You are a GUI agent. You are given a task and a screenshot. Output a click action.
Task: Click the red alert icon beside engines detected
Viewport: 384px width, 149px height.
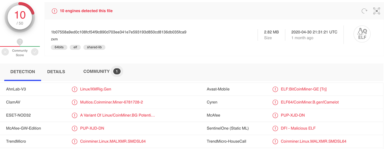click(54, 11)
